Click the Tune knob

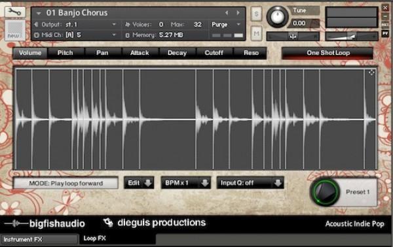click(x=278, y=17)
